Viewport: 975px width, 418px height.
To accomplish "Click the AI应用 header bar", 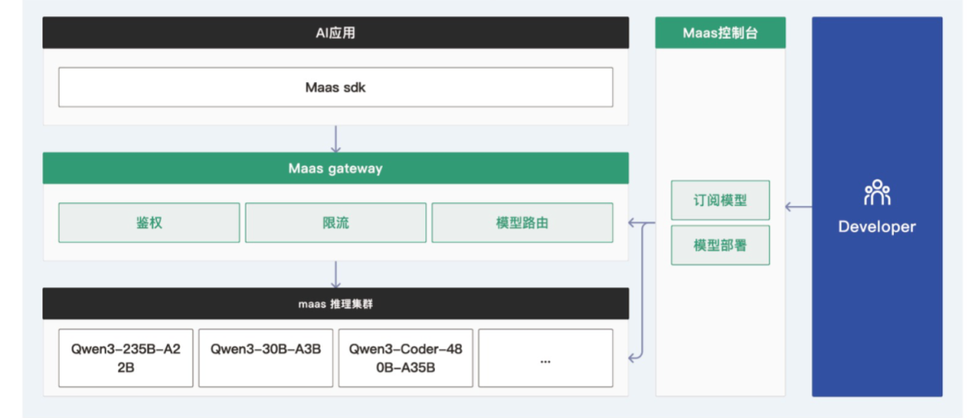I will point(336,33).
